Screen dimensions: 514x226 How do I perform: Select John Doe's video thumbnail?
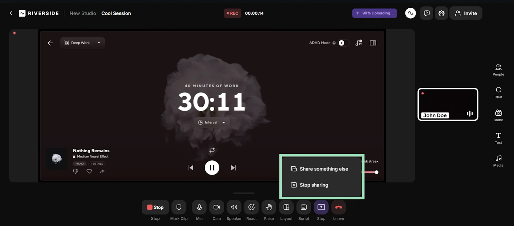[448, 105]
